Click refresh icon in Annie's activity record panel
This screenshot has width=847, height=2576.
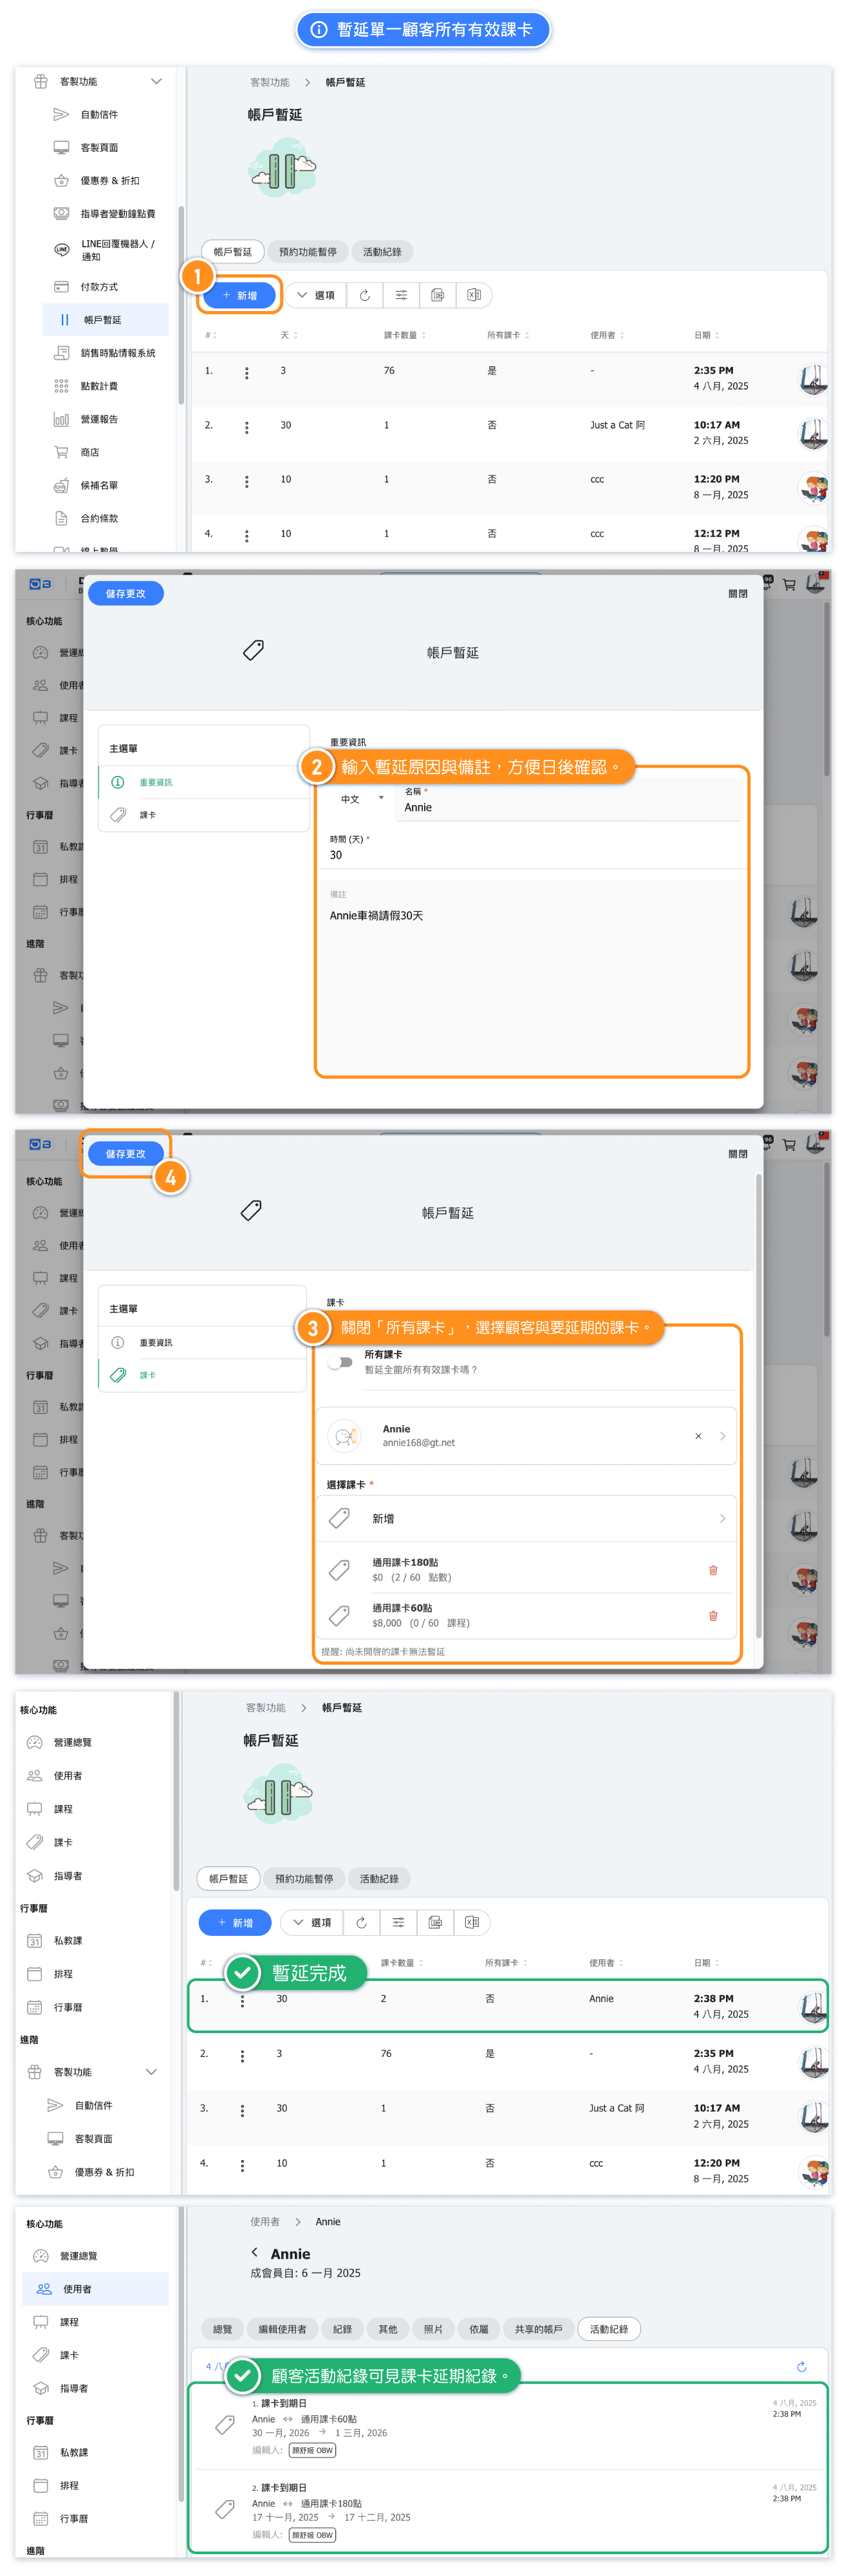[801, 2366]
